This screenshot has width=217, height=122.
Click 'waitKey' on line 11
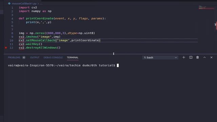tap(33, 44)
